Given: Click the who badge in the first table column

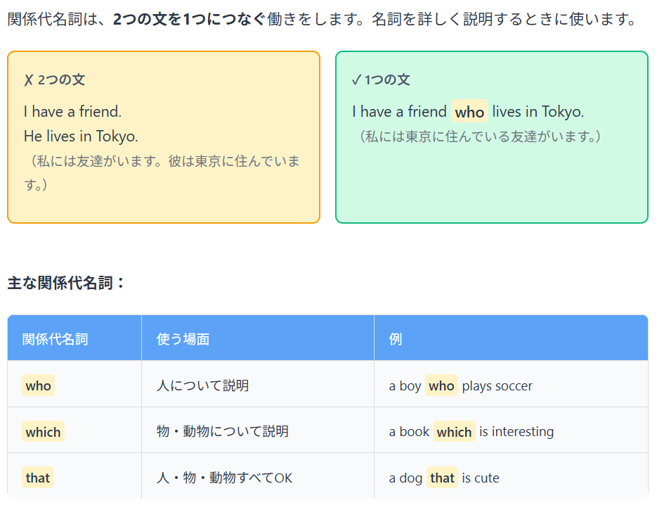Looking at the screenshot, I should 38,385.
